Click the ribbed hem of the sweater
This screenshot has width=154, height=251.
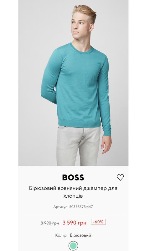pyautogui.click(x=80, y=124)
